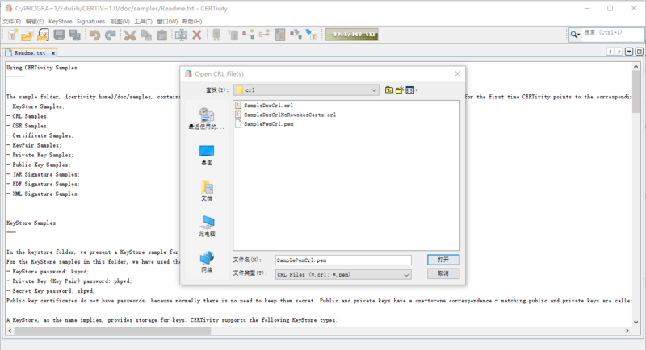Viewport: 646px width, 350px height.
Task: Click the grayed keystore-with-arrows icon after Delete
Action: pyautogui.click(x=216, y=35)
